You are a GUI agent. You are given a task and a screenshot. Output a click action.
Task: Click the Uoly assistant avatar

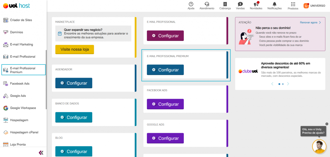[319, 146]
